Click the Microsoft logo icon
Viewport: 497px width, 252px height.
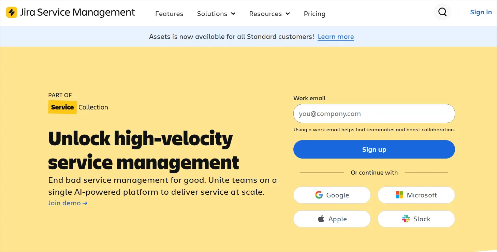(x=399, y=195)
